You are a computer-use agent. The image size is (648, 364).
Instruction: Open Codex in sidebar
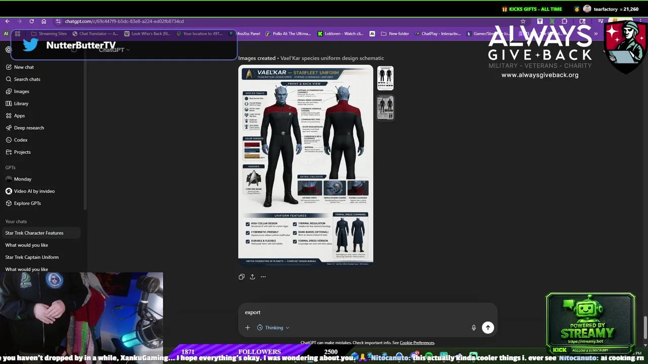click(43, 140)
